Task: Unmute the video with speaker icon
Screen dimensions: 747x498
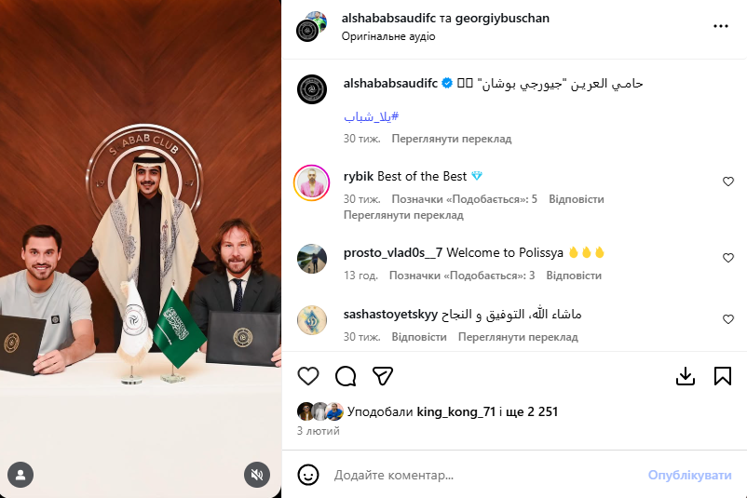Action: [x=257, y=475]
